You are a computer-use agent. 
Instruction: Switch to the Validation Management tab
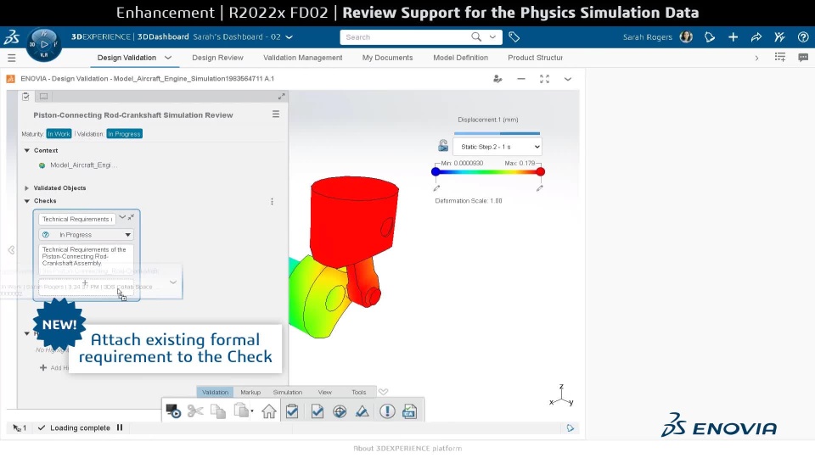click(x=302, y=58)
